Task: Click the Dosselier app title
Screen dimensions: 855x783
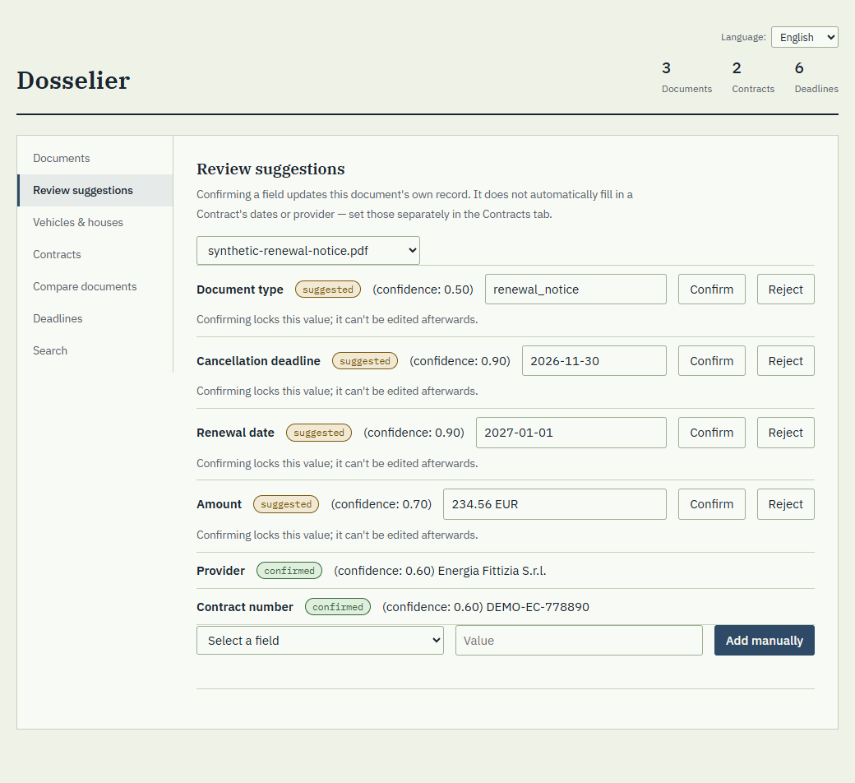Action: coord(73,81)
